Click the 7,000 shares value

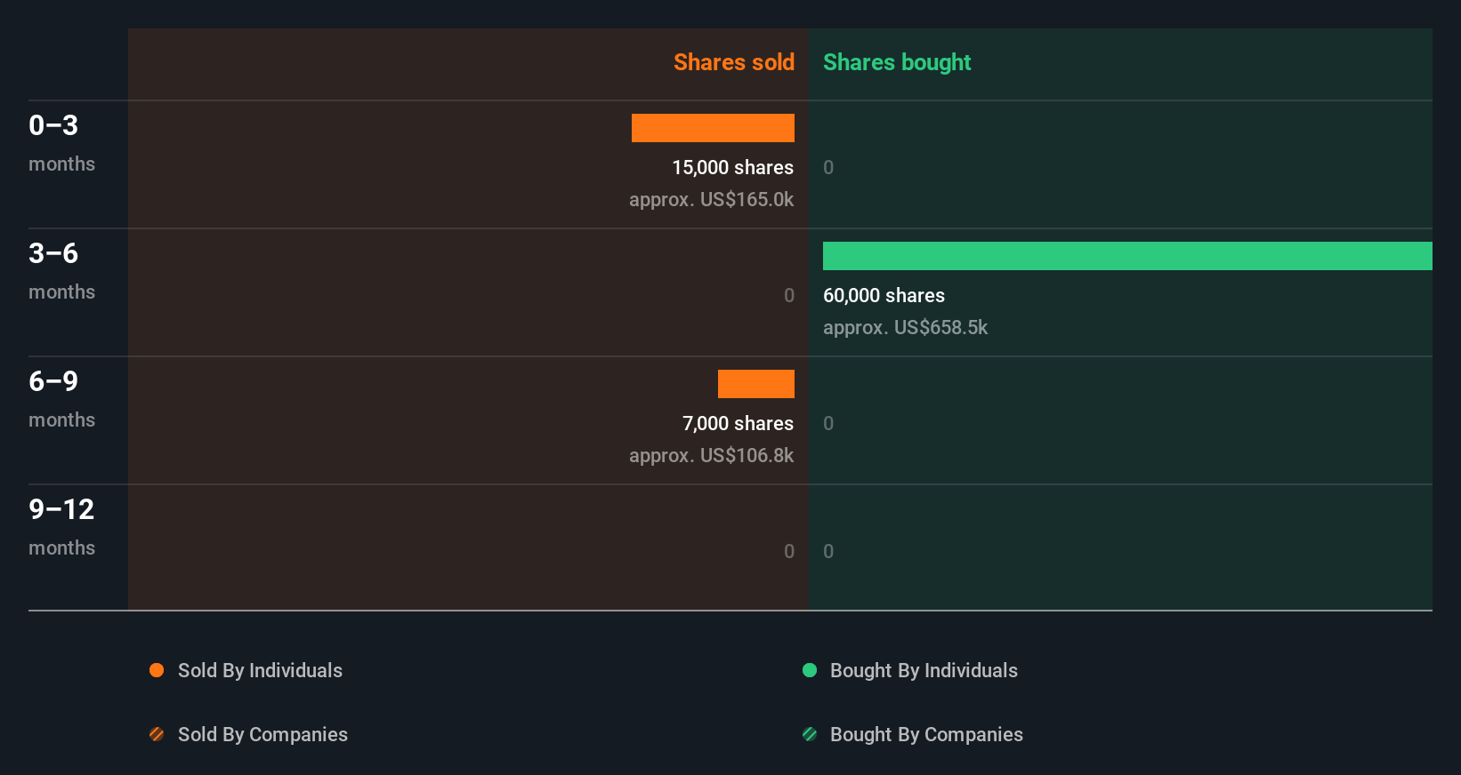click(x=738, y=423)
